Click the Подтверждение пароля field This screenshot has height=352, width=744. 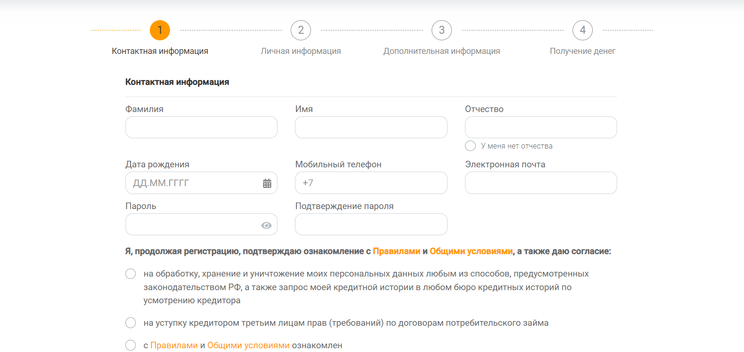(x=371, y=225)
